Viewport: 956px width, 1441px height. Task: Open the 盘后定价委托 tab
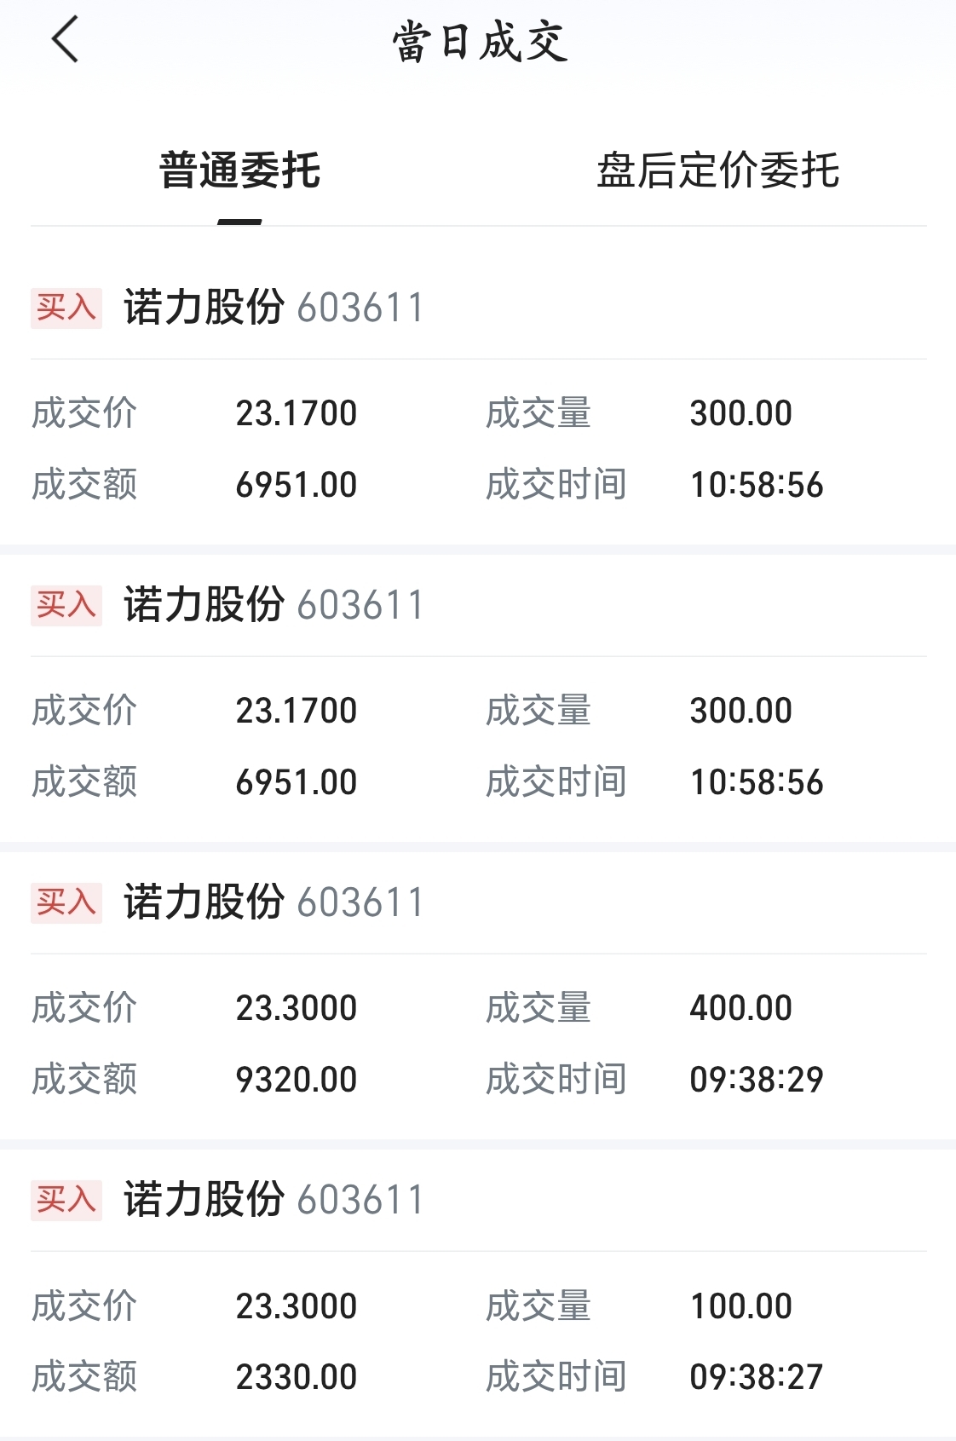(x=717, y=170)
